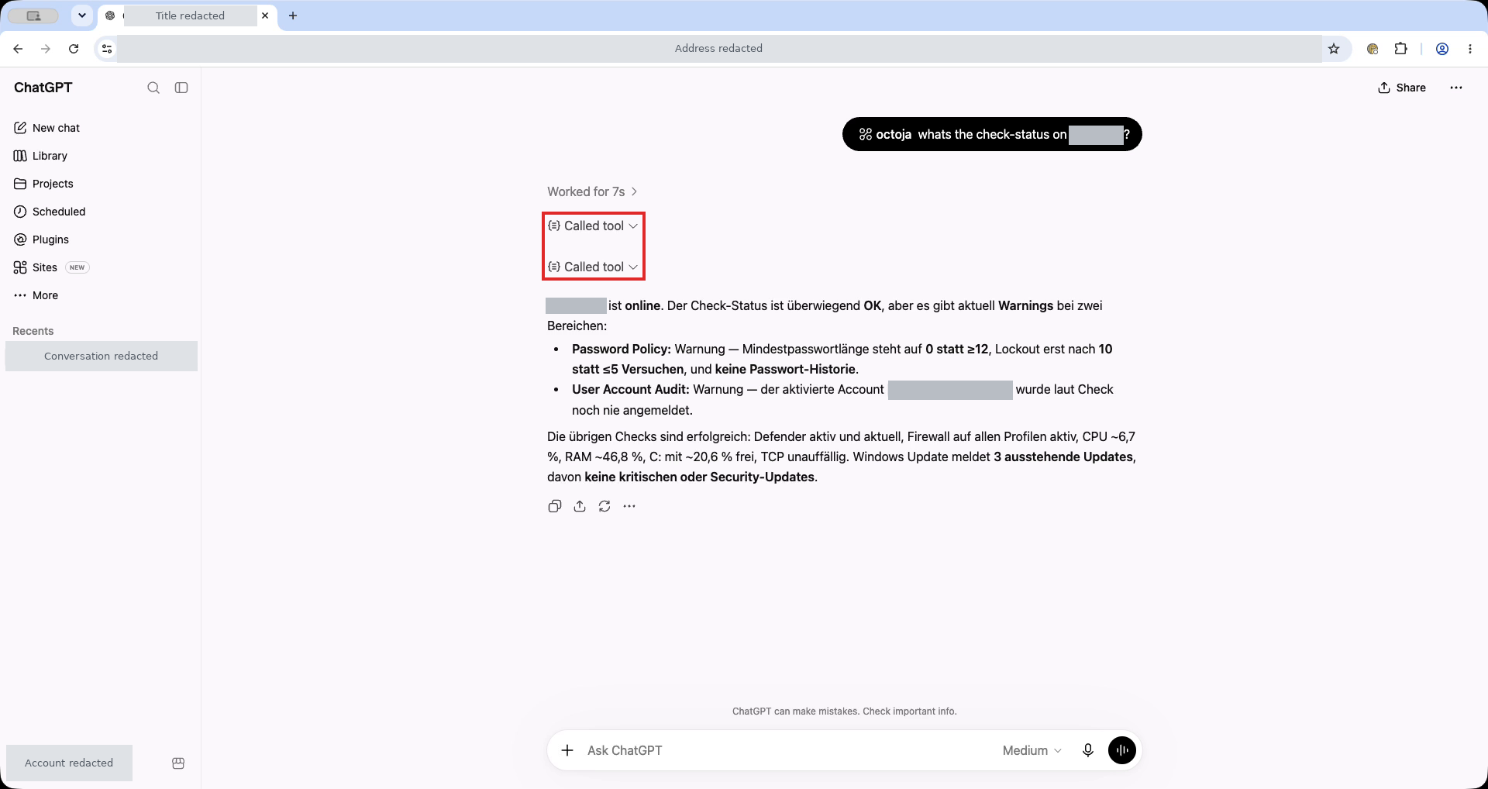Click the window control pill at top left
Image resolution: width=1488 pixels, height=789 pixels.
[33, 16]
